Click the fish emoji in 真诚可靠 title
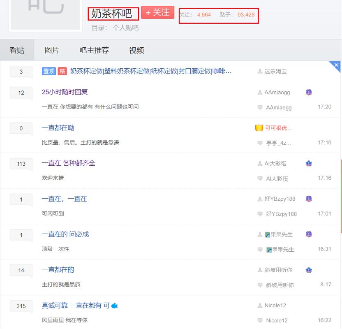The height and width of the screenshot is (329, 342). click(115, 306)
